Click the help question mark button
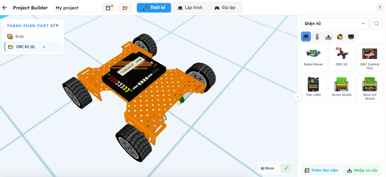Viewport: 386px width, 177px height. pos(380,8)
